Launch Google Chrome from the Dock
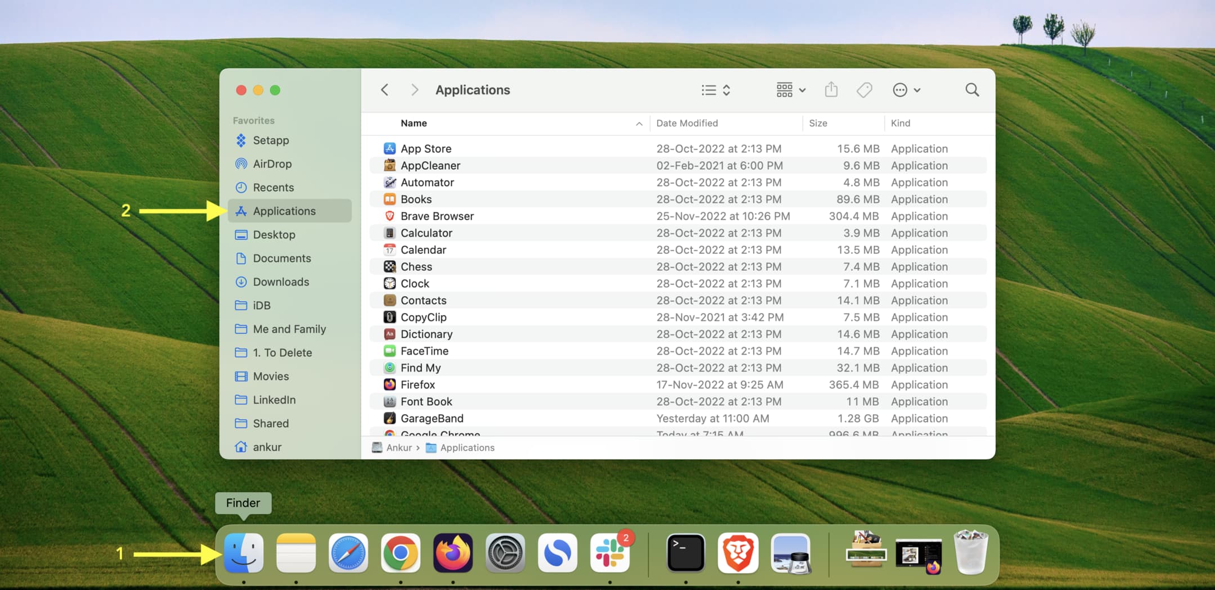Viewport: 1215px width, 590px height. 400,553
